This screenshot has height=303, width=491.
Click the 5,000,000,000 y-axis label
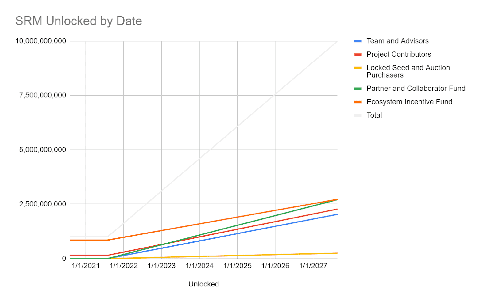click(x=43, y=150)
